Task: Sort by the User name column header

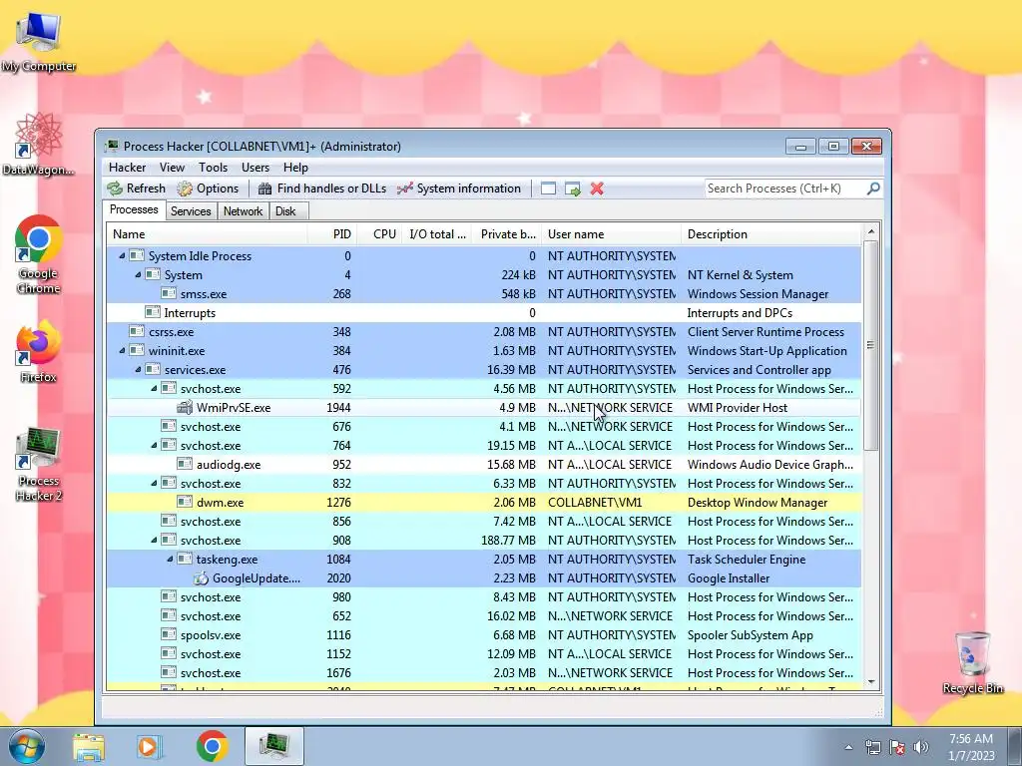Action: tap(612, 233)
